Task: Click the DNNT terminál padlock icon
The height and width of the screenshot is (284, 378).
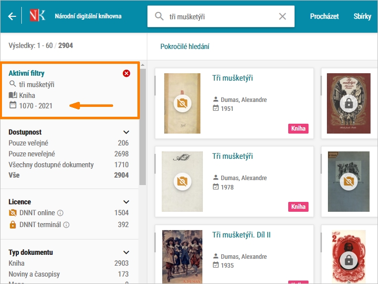Action: pos(12,224)
